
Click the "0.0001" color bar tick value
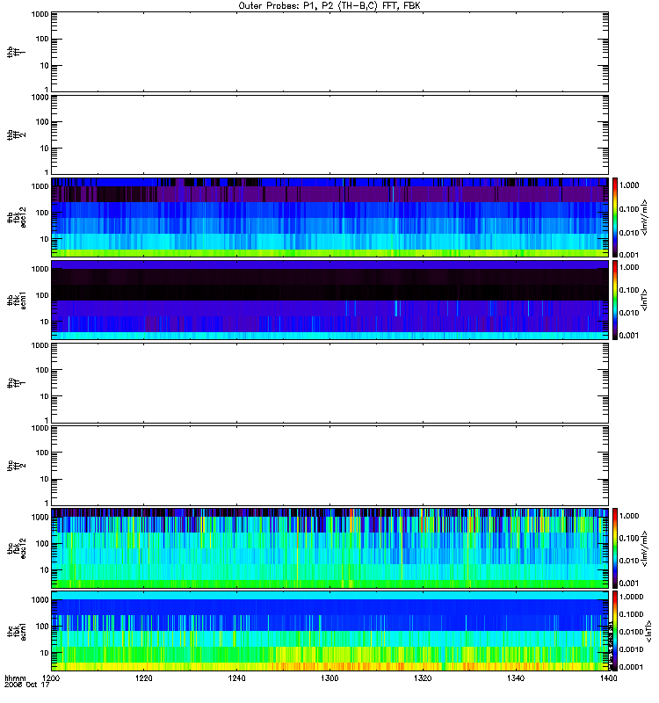pos(632,667)
